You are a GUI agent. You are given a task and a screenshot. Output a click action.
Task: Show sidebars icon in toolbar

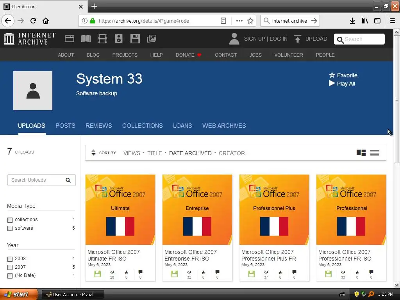377,21
